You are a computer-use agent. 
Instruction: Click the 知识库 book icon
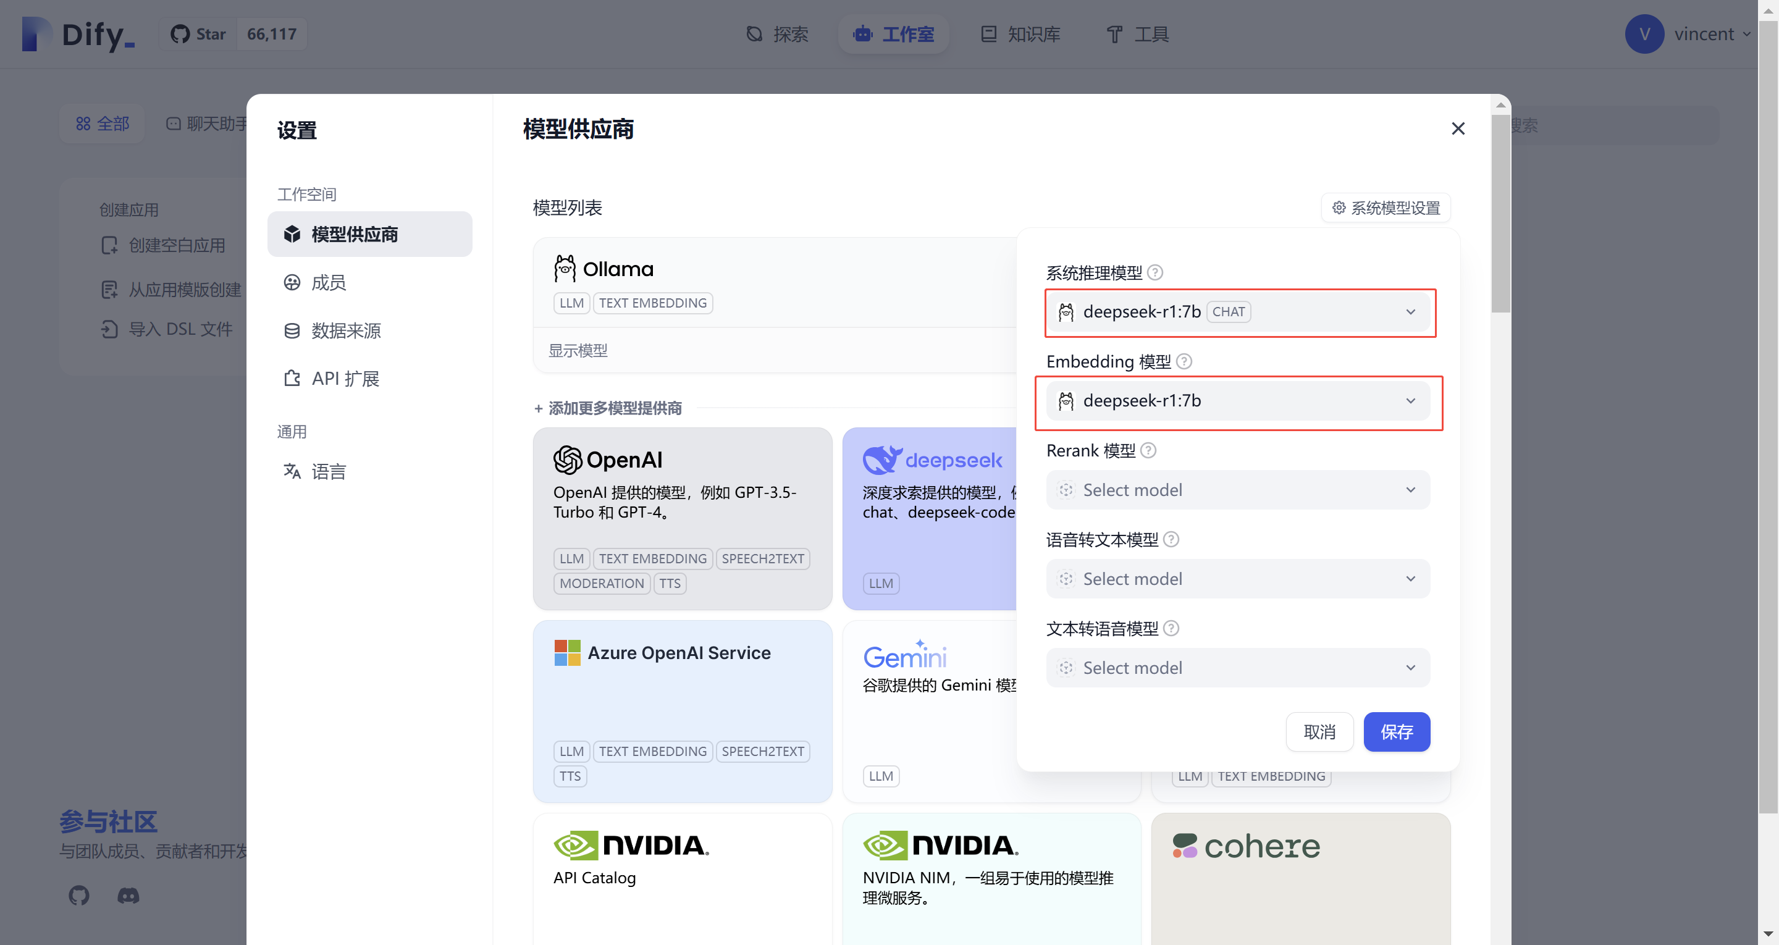tap(988, 34)
